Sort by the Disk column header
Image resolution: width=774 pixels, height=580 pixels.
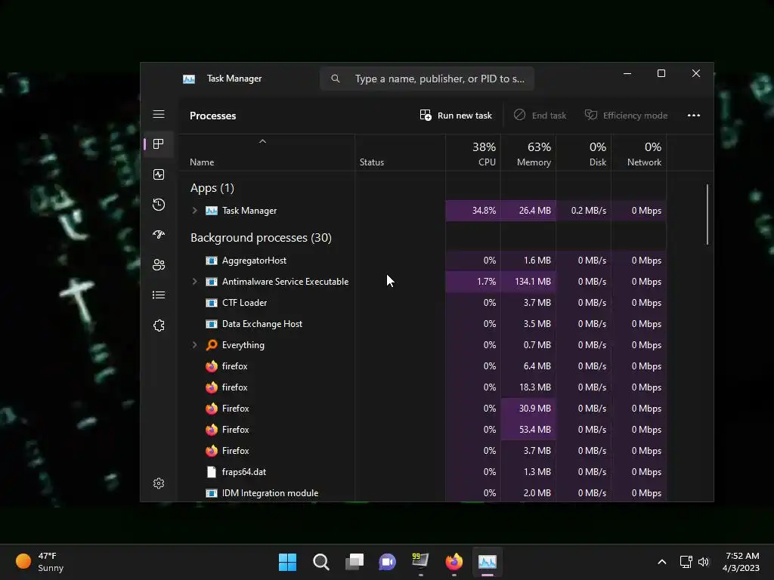pos(584,153)
